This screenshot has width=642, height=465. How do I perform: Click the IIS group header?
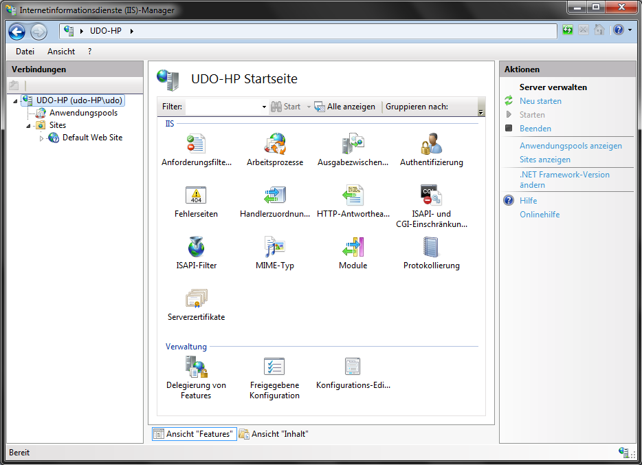170,124
